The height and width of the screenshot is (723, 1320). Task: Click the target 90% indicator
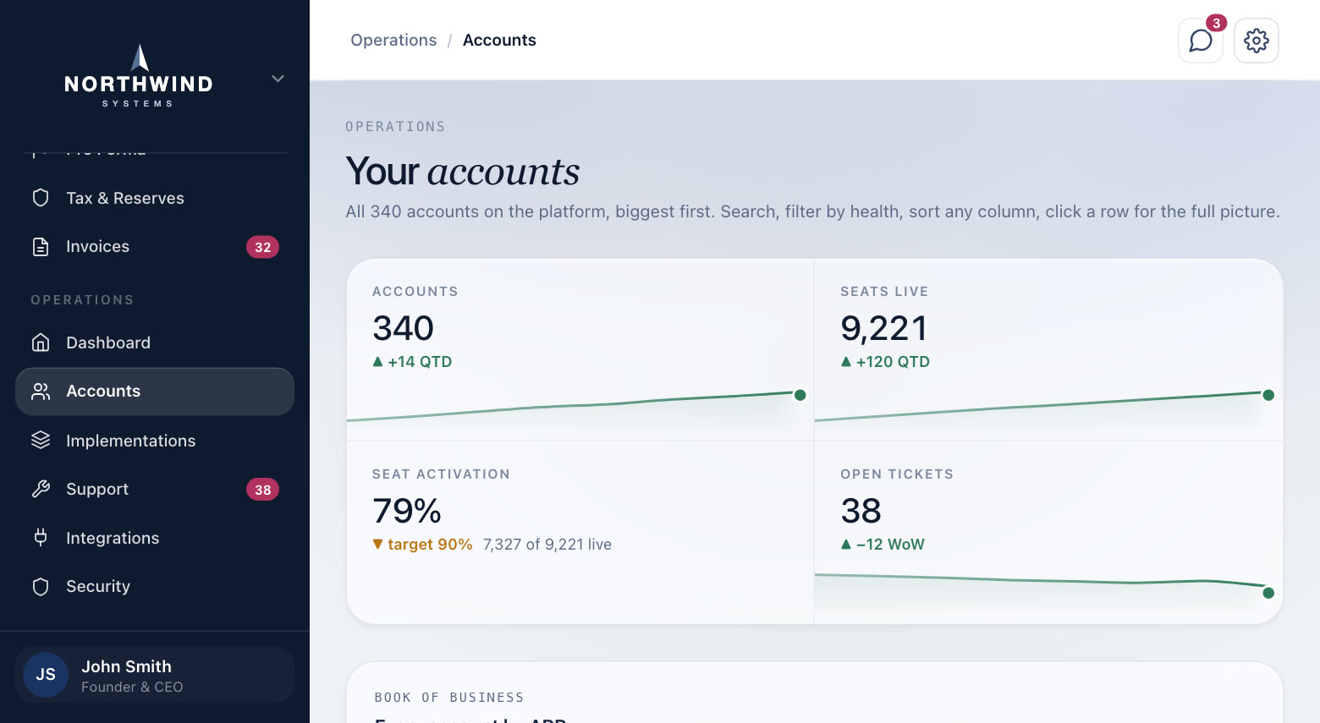pos(422,545)
